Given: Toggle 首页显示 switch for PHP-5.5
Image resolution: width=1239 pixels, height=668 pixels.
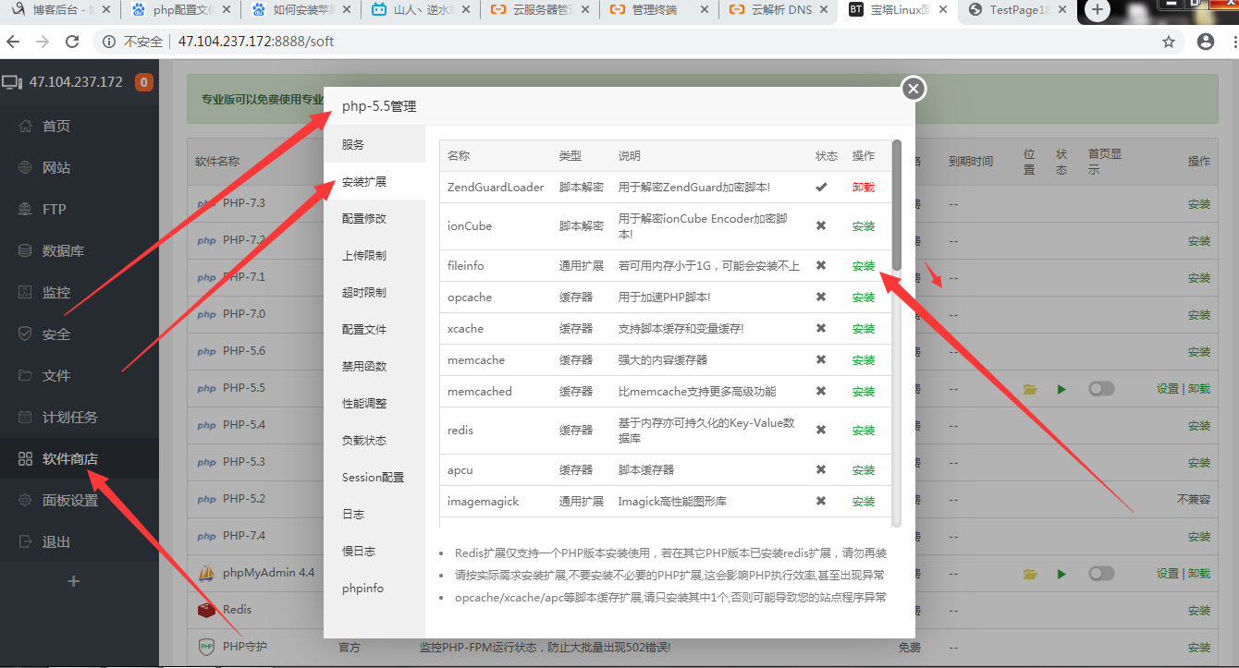Looking at the screenshot, I should [x=1101, y=389].
